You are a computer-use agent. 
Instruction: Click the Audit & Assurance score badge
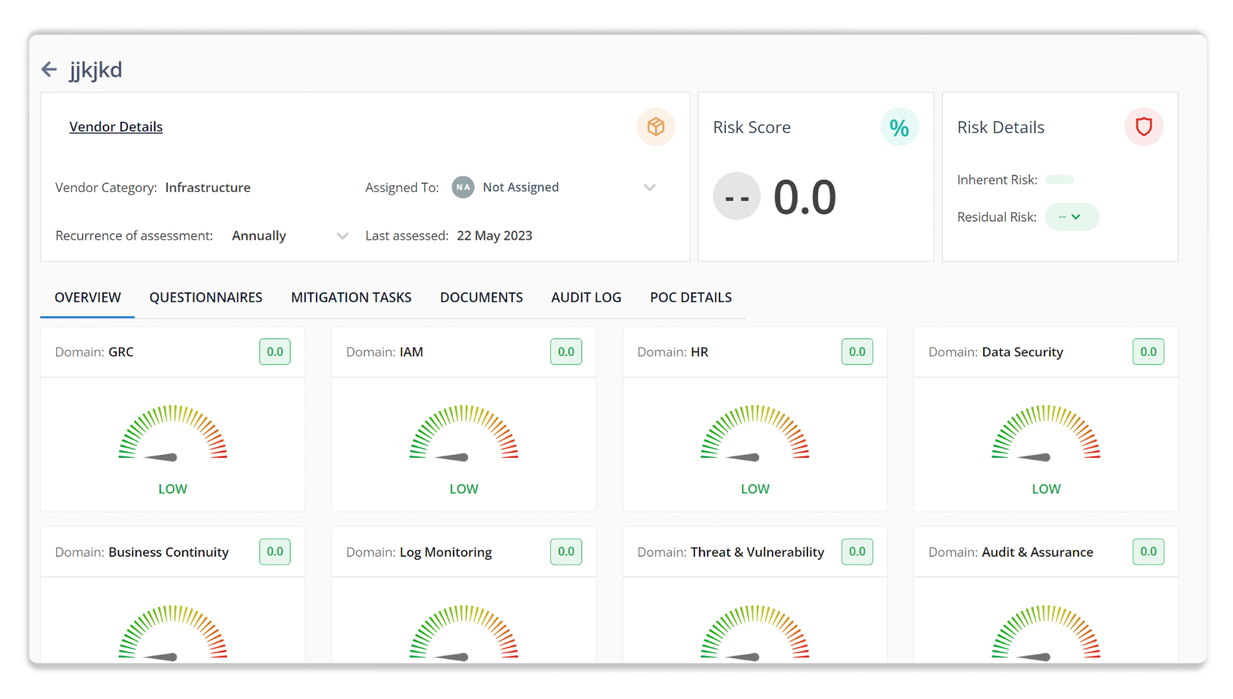click(x=1148, y=552)
